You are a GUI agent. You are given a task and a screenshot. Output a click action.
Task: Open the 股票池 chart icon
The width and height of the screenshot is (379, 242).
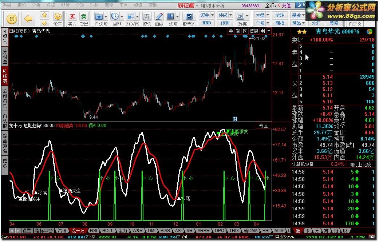189,16
